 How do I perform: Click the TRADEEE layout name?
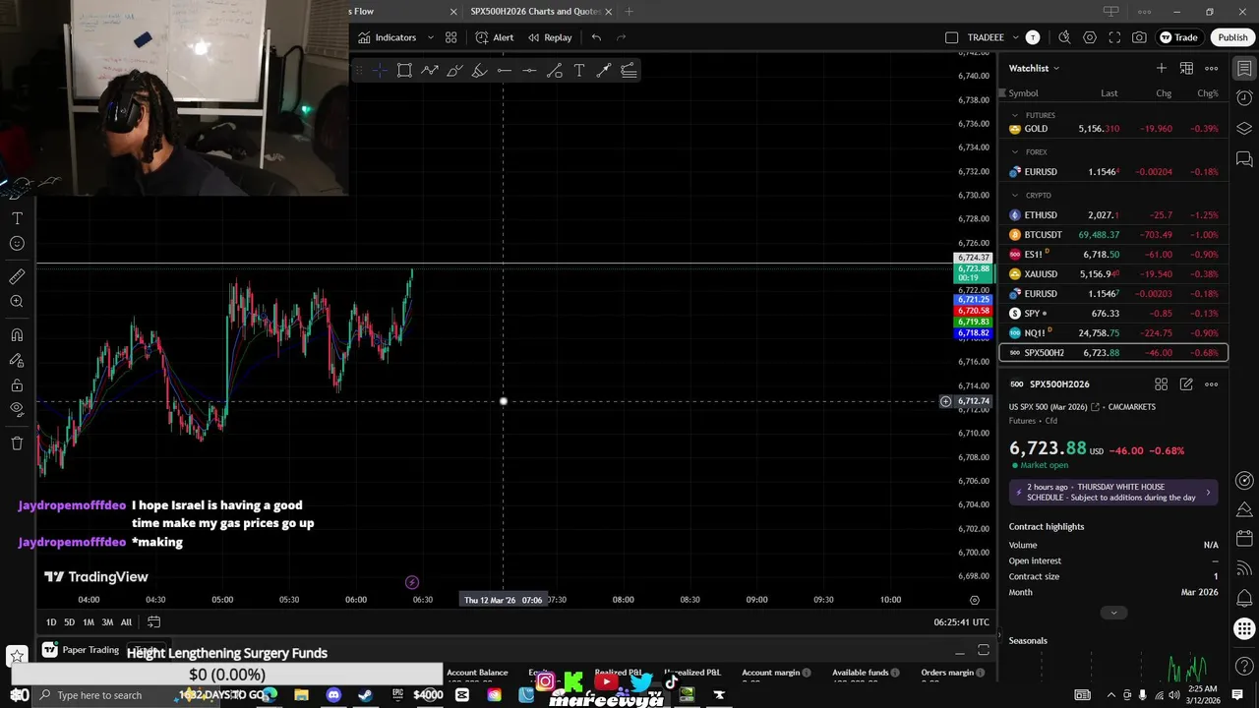986,37
